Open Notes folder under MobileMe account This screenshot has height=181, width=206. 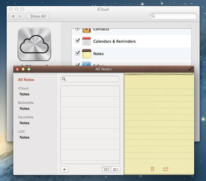point(25,108)
